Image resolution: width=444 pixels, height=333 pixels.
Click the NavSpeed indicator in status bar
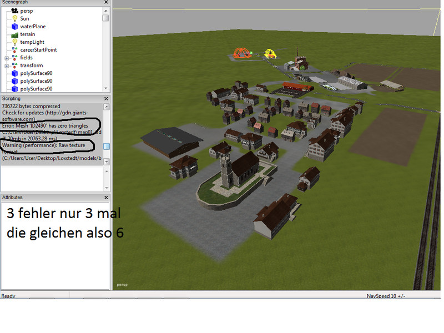pyautogui.click(x=385, y=296)
